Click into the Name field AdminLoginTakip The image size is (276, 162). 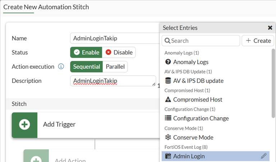(x=115, y=38)
